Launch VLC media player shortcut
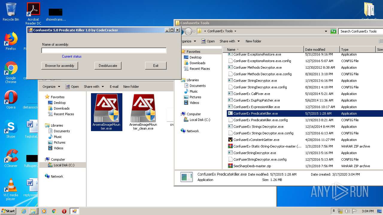The width and height of the screenshot is (383, 215). pos(11,189)
